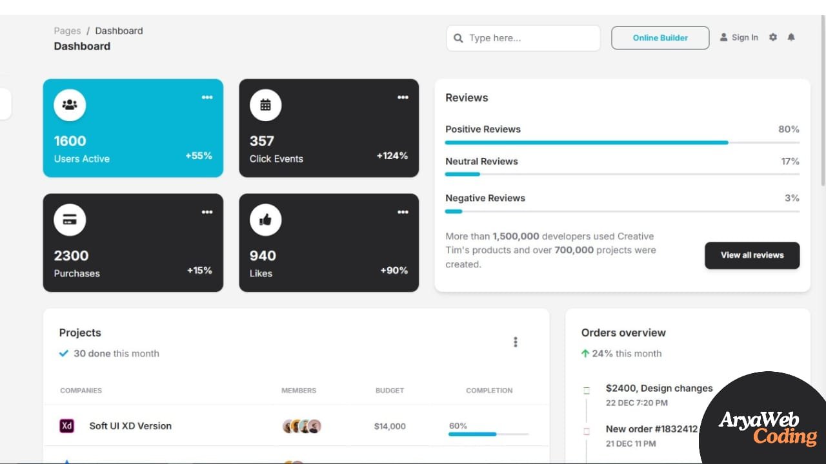
Task: Click the COMPANIES column header
Action: (x=81, y=391)
